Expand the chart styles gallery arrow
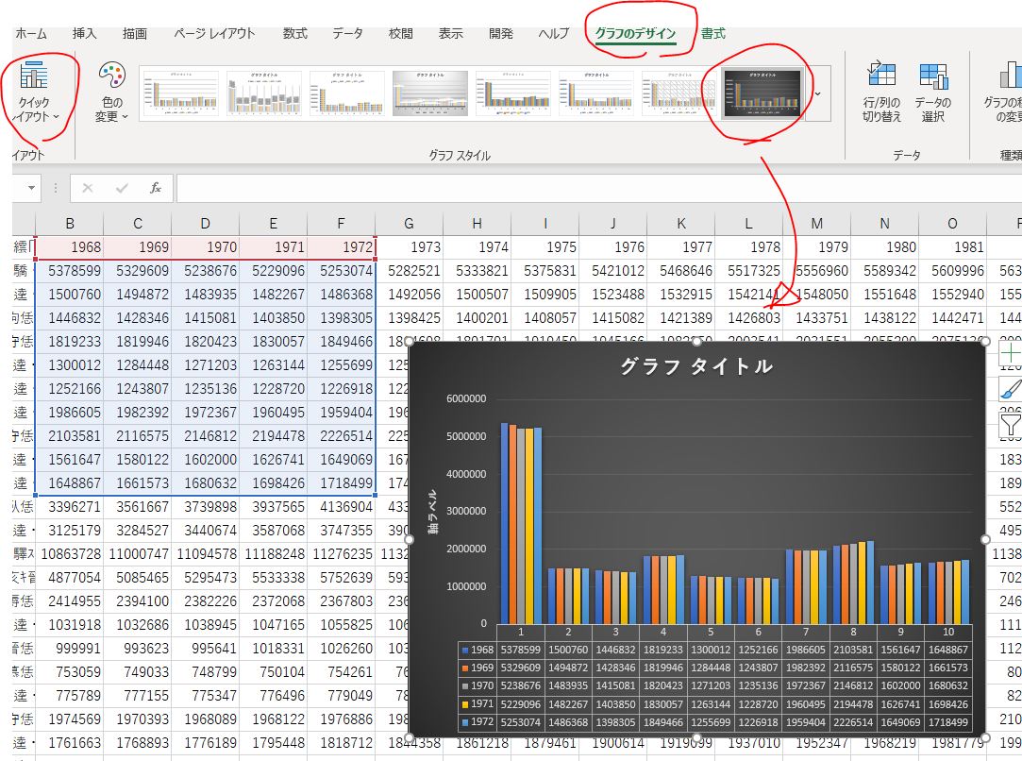 coord(817,93)
